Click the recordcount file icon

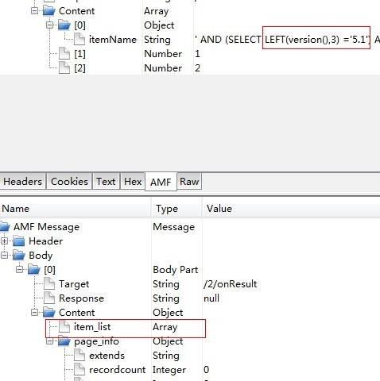pyautogui.click(x=79, y=369)
